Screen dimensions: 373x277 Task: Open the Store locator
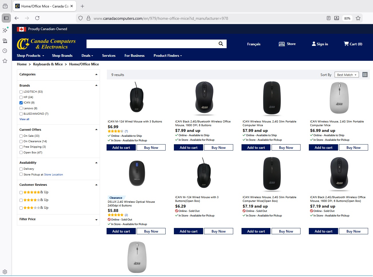(287, 44)
